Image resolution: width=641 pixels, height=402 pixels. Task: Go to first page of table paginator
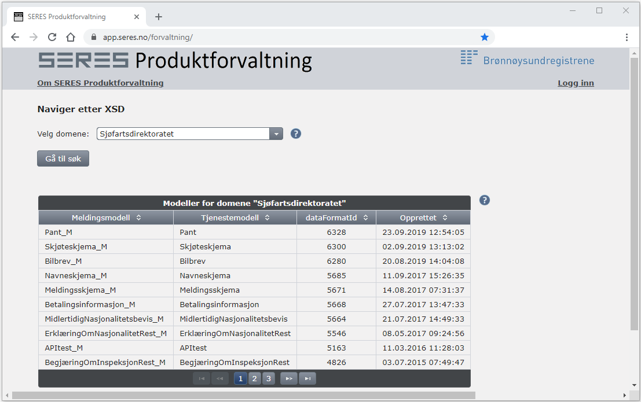point(202,379)
